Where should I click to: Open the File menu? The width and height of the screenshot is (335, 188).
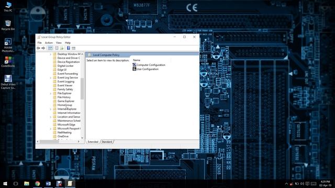[40, 43]
